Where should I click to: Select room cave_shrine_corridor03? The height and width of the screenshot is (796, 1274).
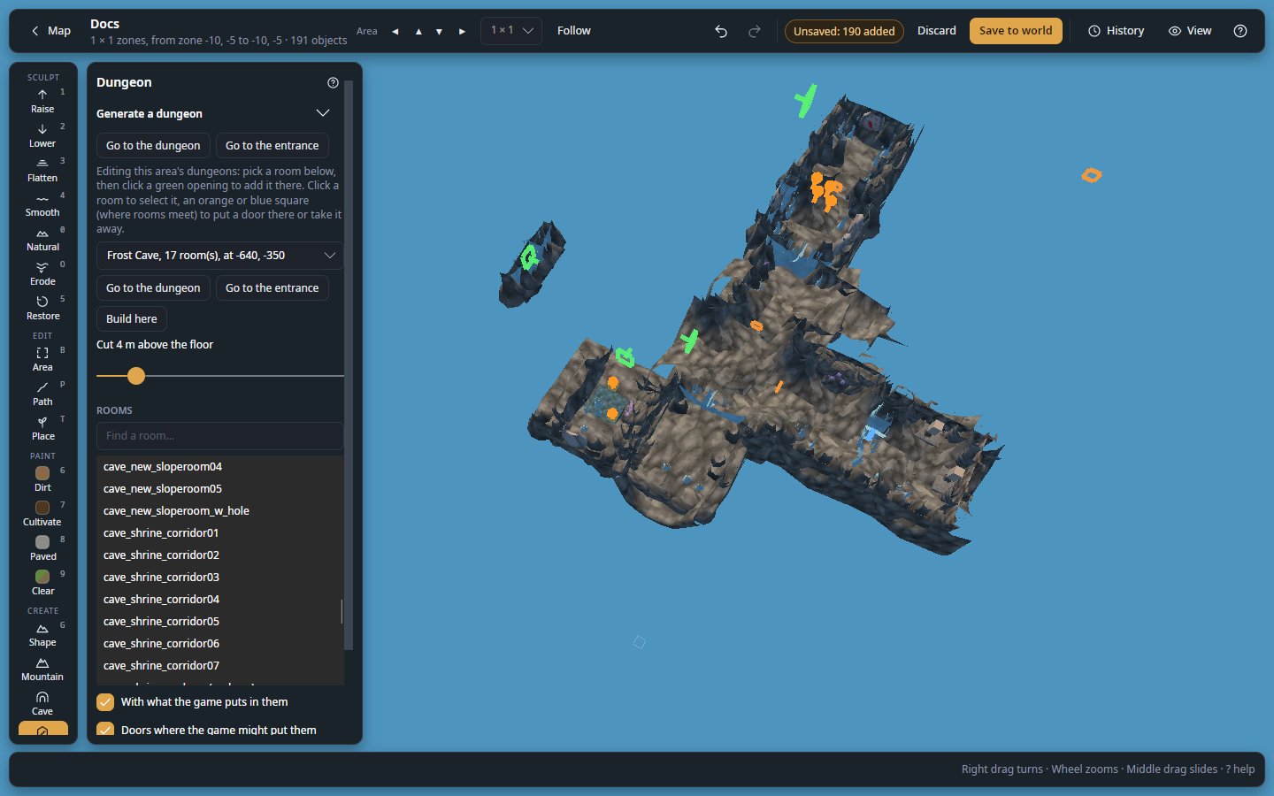[218, 578]
